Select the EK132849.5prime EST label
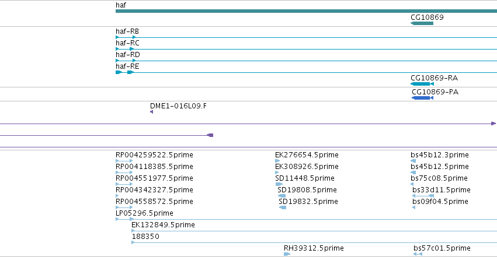The height and width of the screenshot is (257, 497). (x=163, y=225)
